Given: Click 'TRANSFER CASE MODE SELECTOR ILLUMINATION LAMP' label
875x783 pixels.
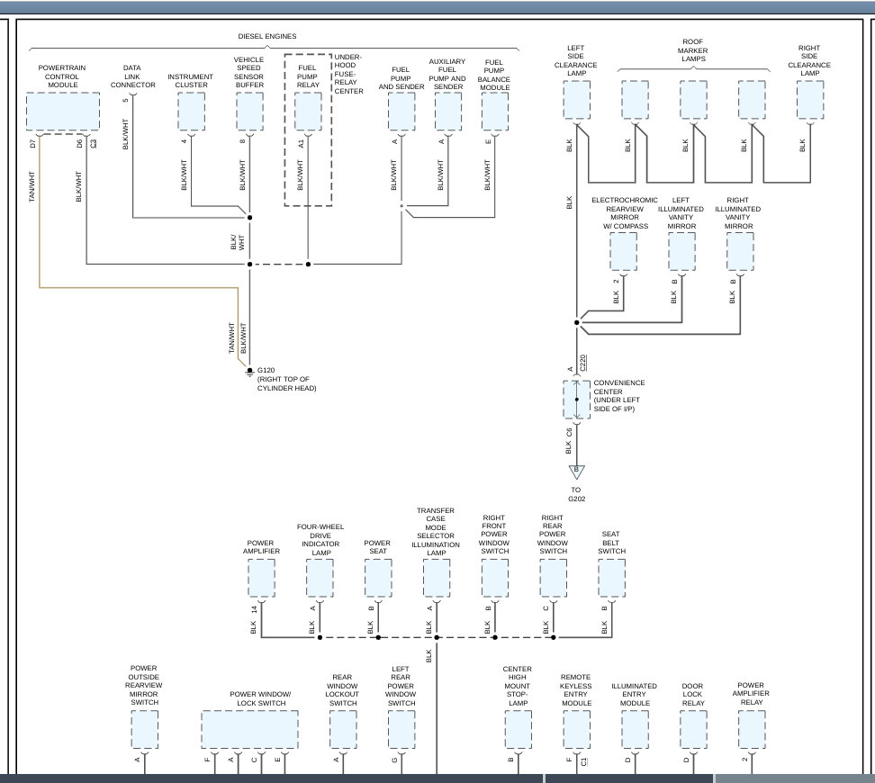Looking at the screenshot, I should [436, 532].
